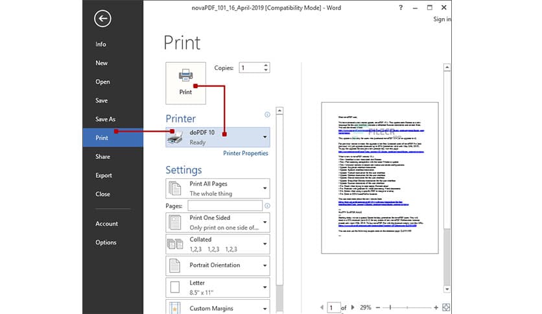Screen dimensions: 542x314
Task: Click the printer info icon beside Printer heading
Action: point(267,114)
